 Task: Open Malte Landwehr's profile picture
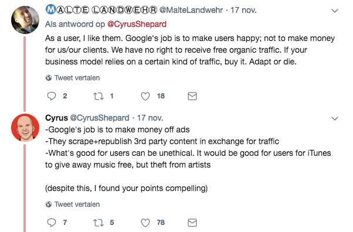coord(25,20)
